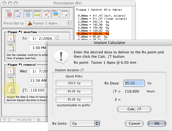Viewport: 172px width, 131px height.
Task: Open the Prescribe to Tumor 1 Apex dropdown
Action: point(48,23)
